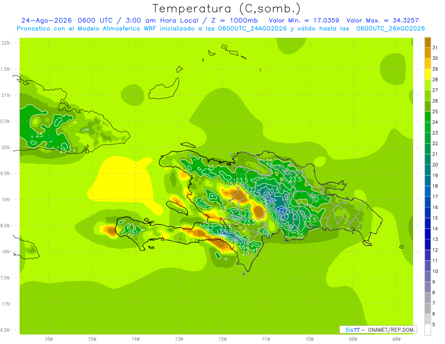
Task: Click the white legend swatch below label 5
Action: [428, 330]
